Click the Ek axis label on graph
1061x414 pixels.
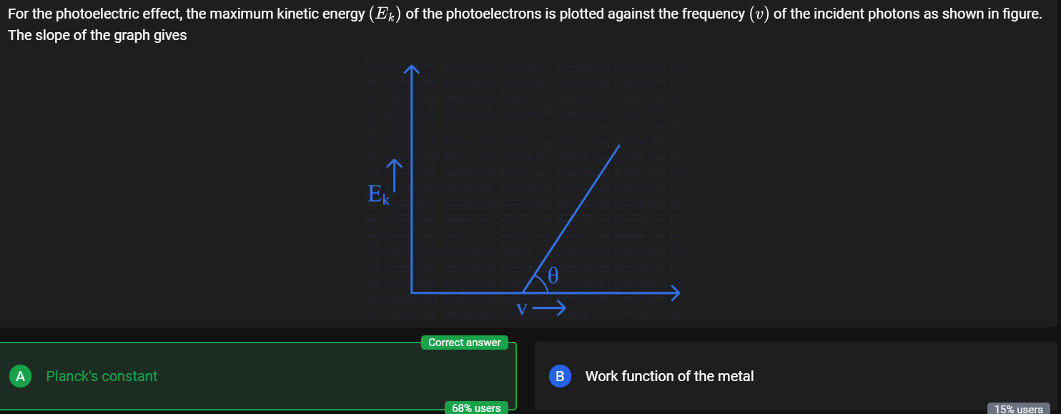[378, 194]
